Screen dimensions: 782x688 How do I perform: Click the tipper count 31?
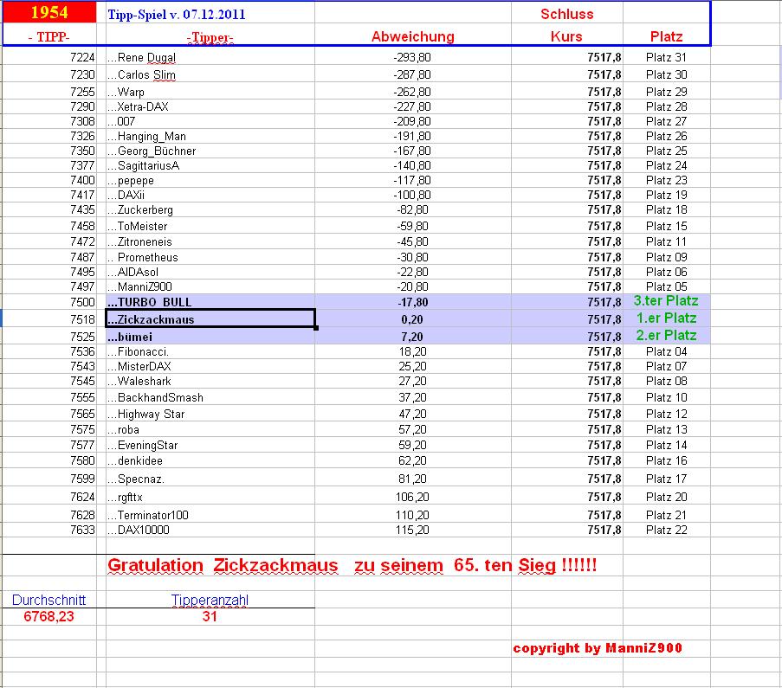coord(210,616)
